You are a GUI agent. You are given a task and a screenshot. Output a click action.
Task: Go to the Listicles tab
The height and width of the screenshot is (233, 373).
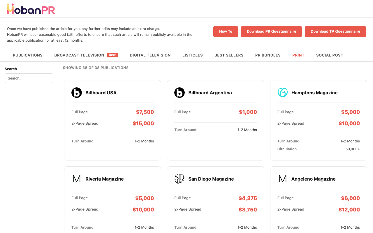click(192, 55)
